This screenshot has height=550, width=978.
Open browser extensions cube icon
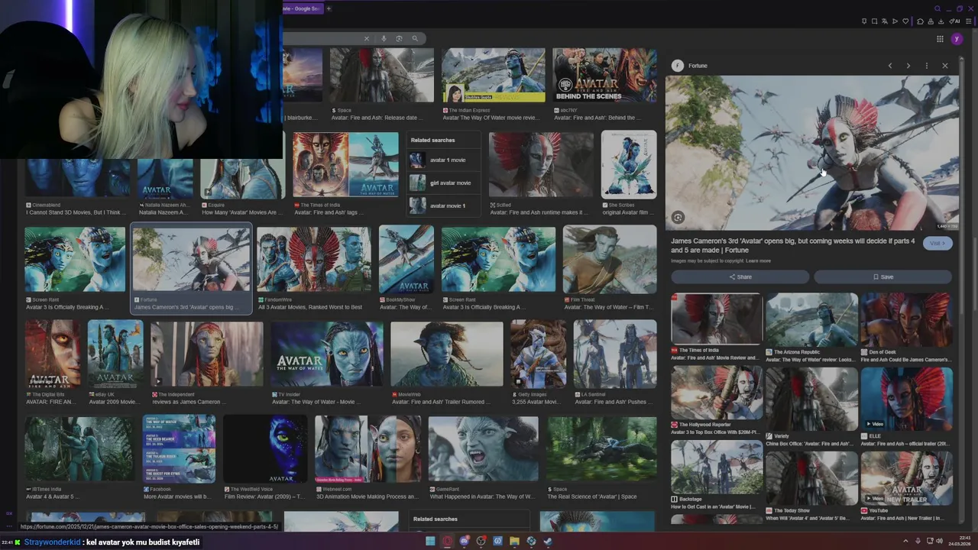(x=920, y=21)
